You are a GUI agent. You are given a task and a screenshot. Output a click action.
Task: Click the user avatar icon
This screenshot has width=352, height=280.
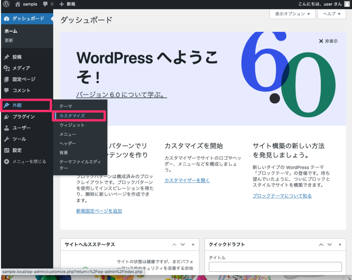coord(347,4)
